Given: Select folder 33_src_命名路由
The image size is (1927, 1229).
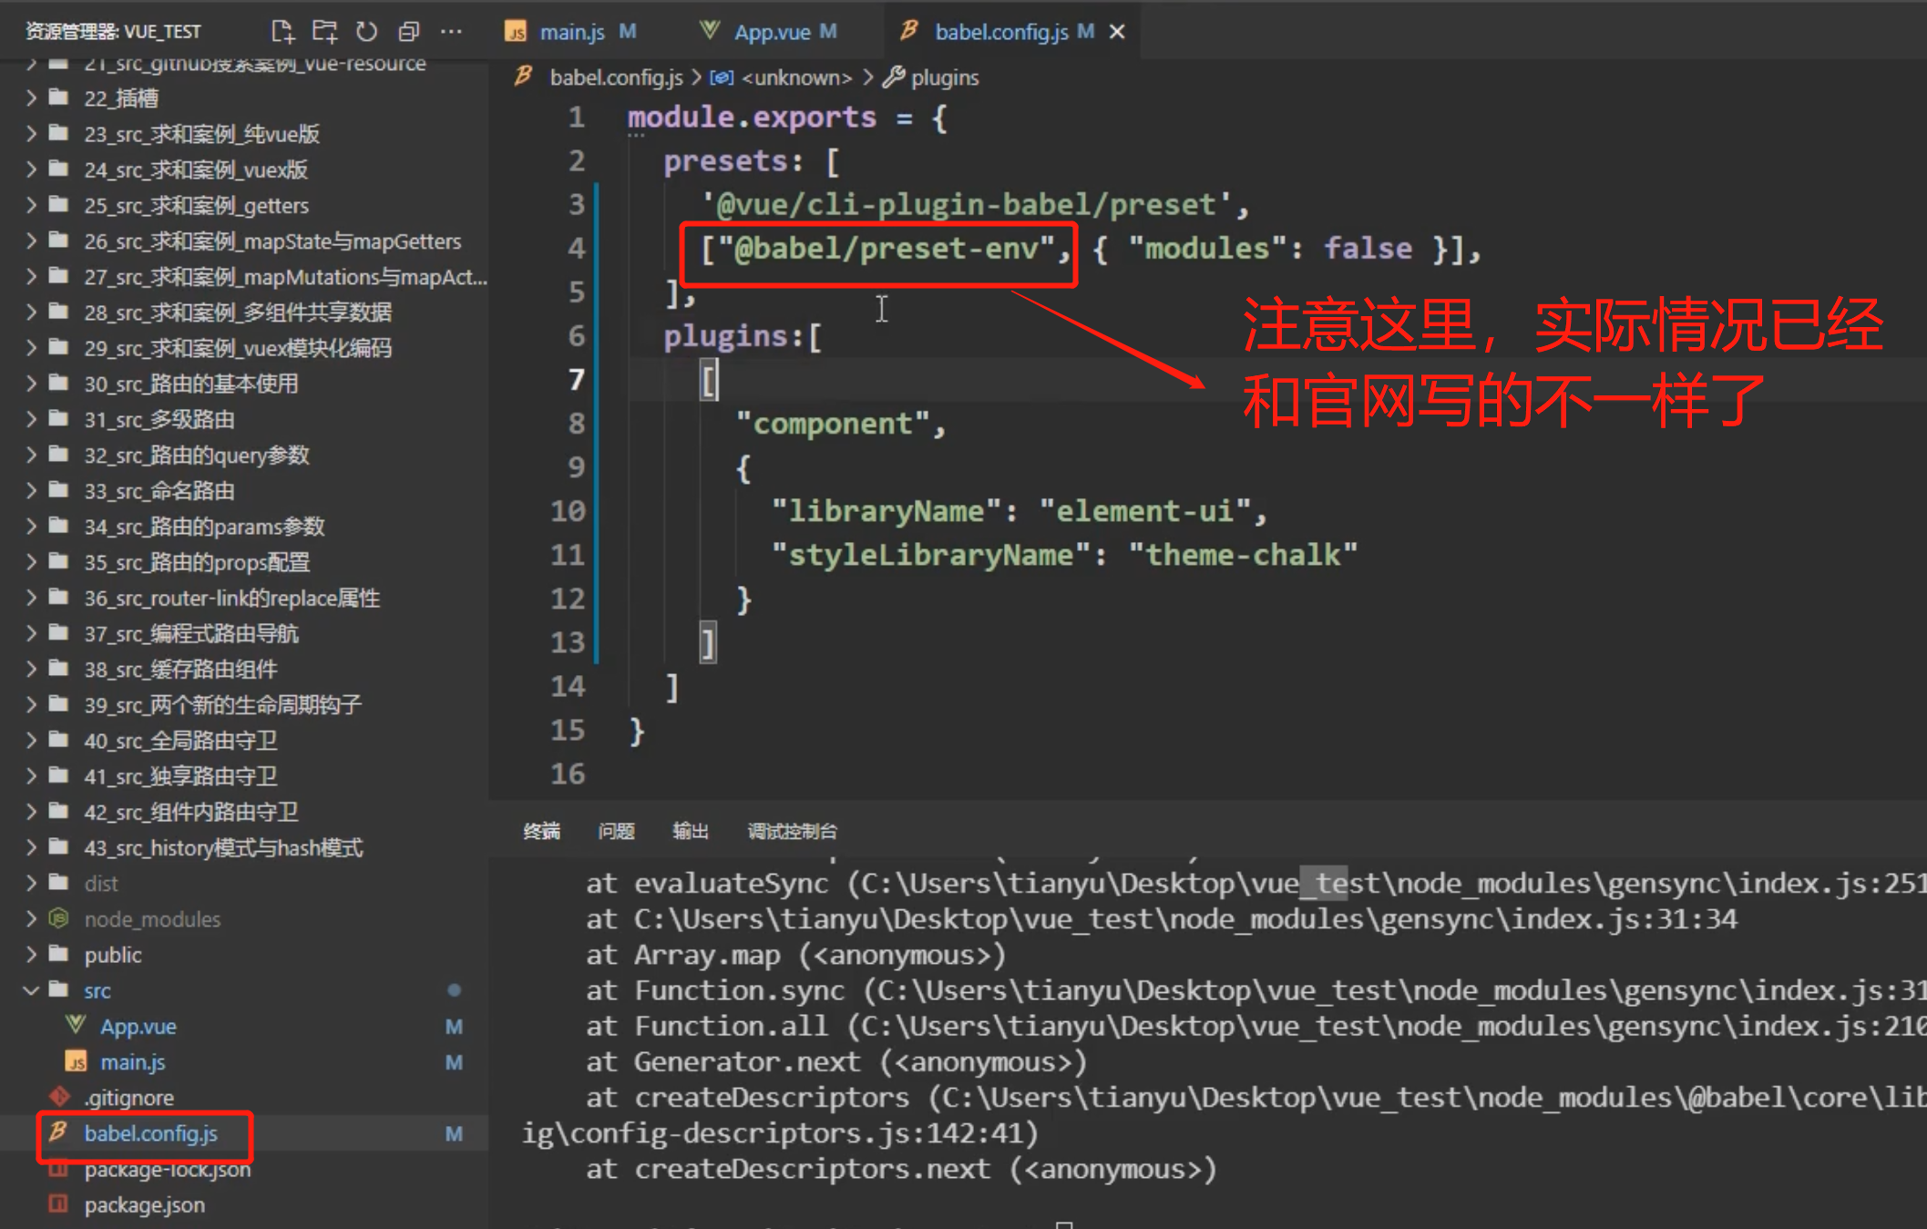Looking at the screenshot, I should pos(159,491).
